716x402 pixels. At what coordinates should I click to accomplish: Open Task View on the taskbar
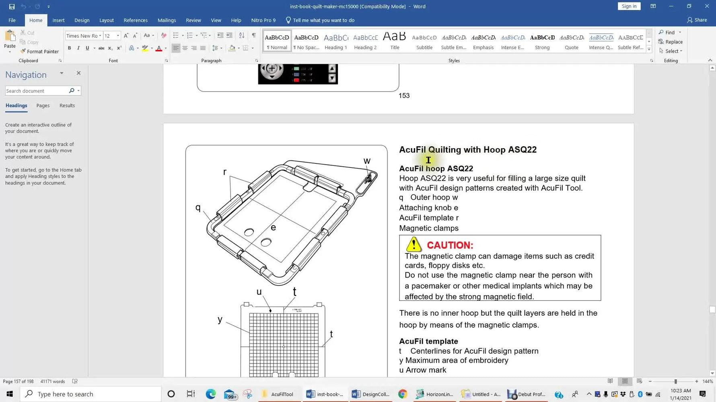191,394
